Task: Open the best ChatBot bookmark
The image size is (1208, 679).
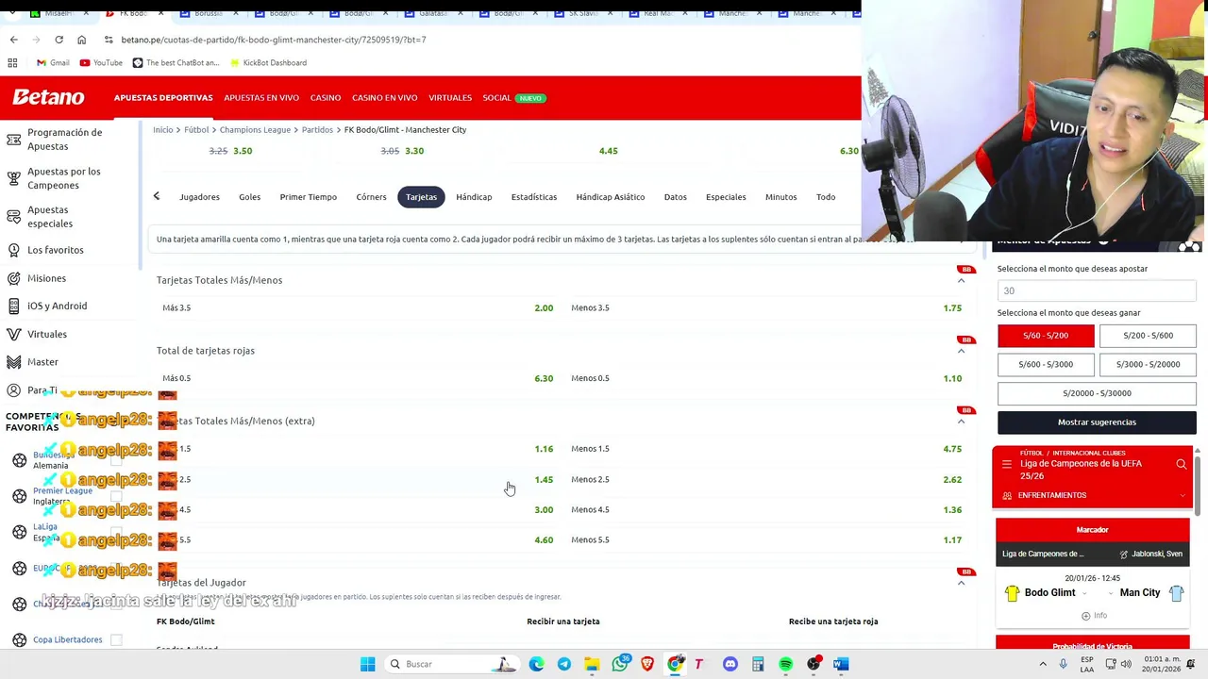Action: pos(176,63)
